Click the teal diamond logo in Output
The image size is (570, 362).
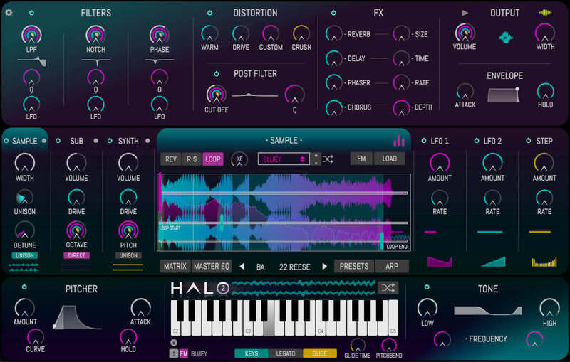point(505,38)
